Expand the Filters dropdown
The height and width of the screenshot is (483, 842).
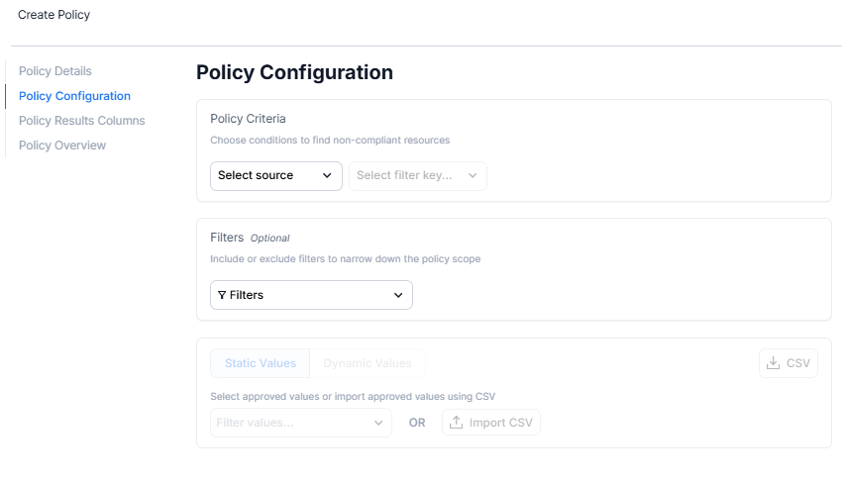[x=311, y=295]
